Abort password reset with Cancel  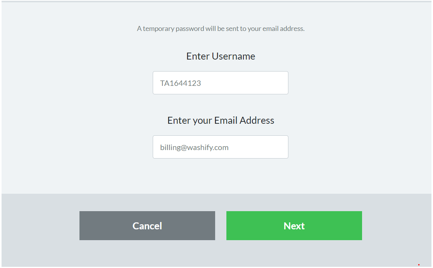pyautogui.click(x=147, y=226)
